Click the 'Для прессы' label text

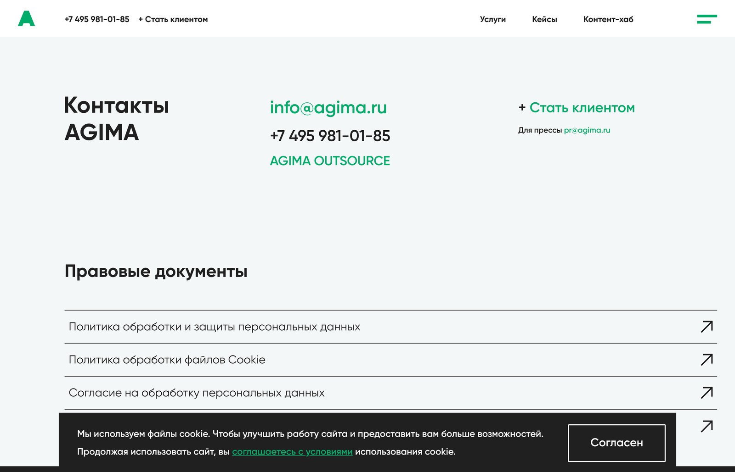(540, 130)
